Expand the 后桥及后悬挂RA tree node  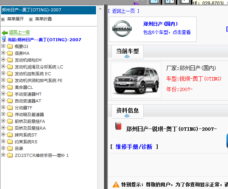pyautogui.click(x=3, y=128)
